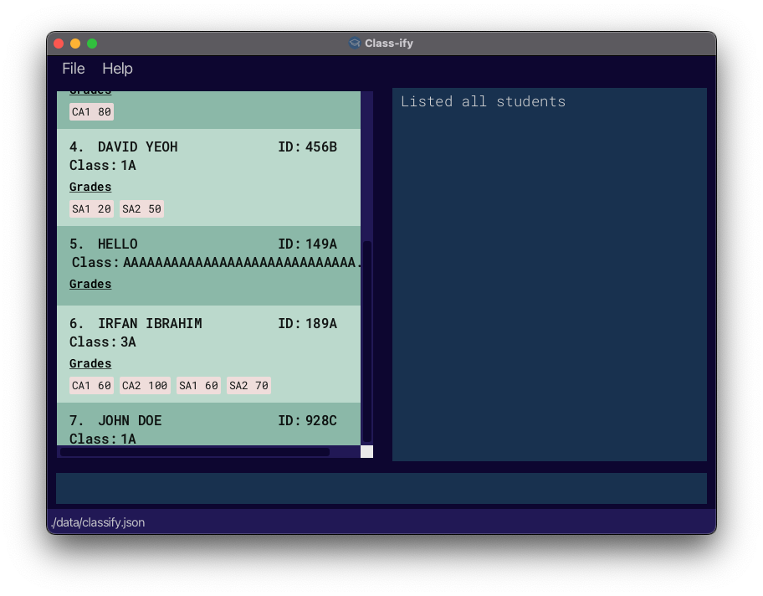Click the horizontal scrollbar below student list
This screenshot has width=763, height=596.
195,452
